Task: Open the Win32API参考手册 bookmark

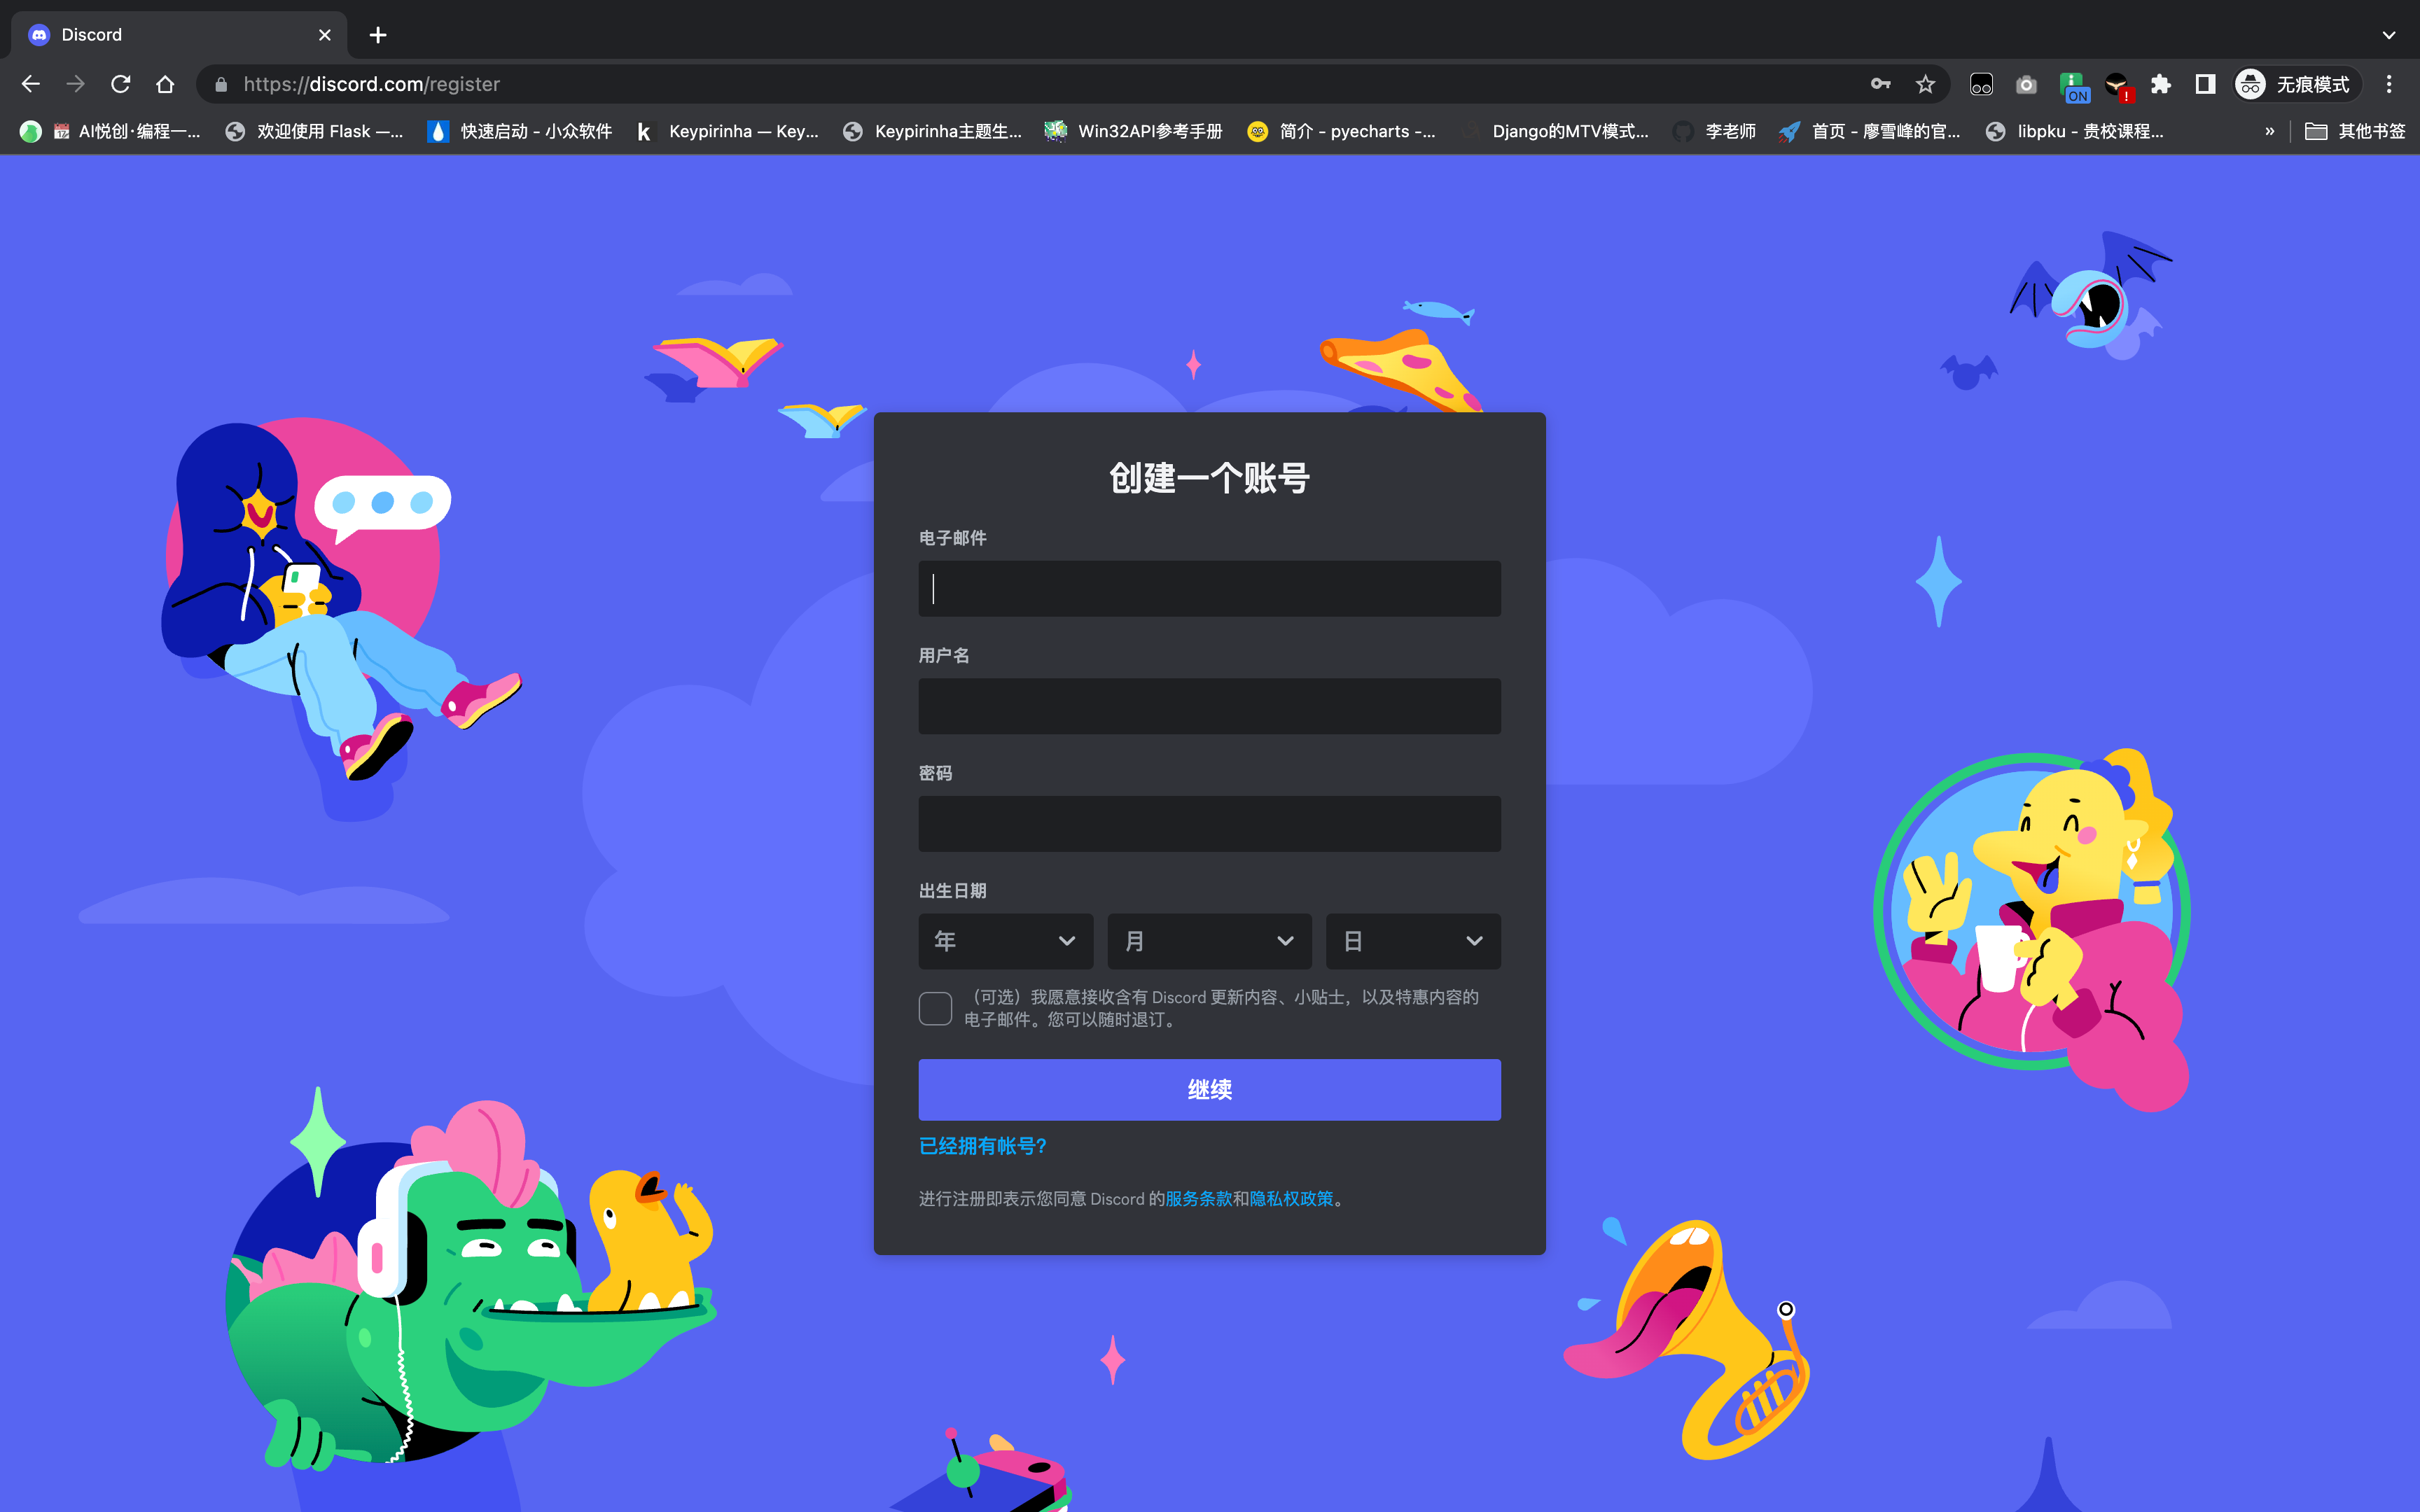Action: click(1134, 131)
